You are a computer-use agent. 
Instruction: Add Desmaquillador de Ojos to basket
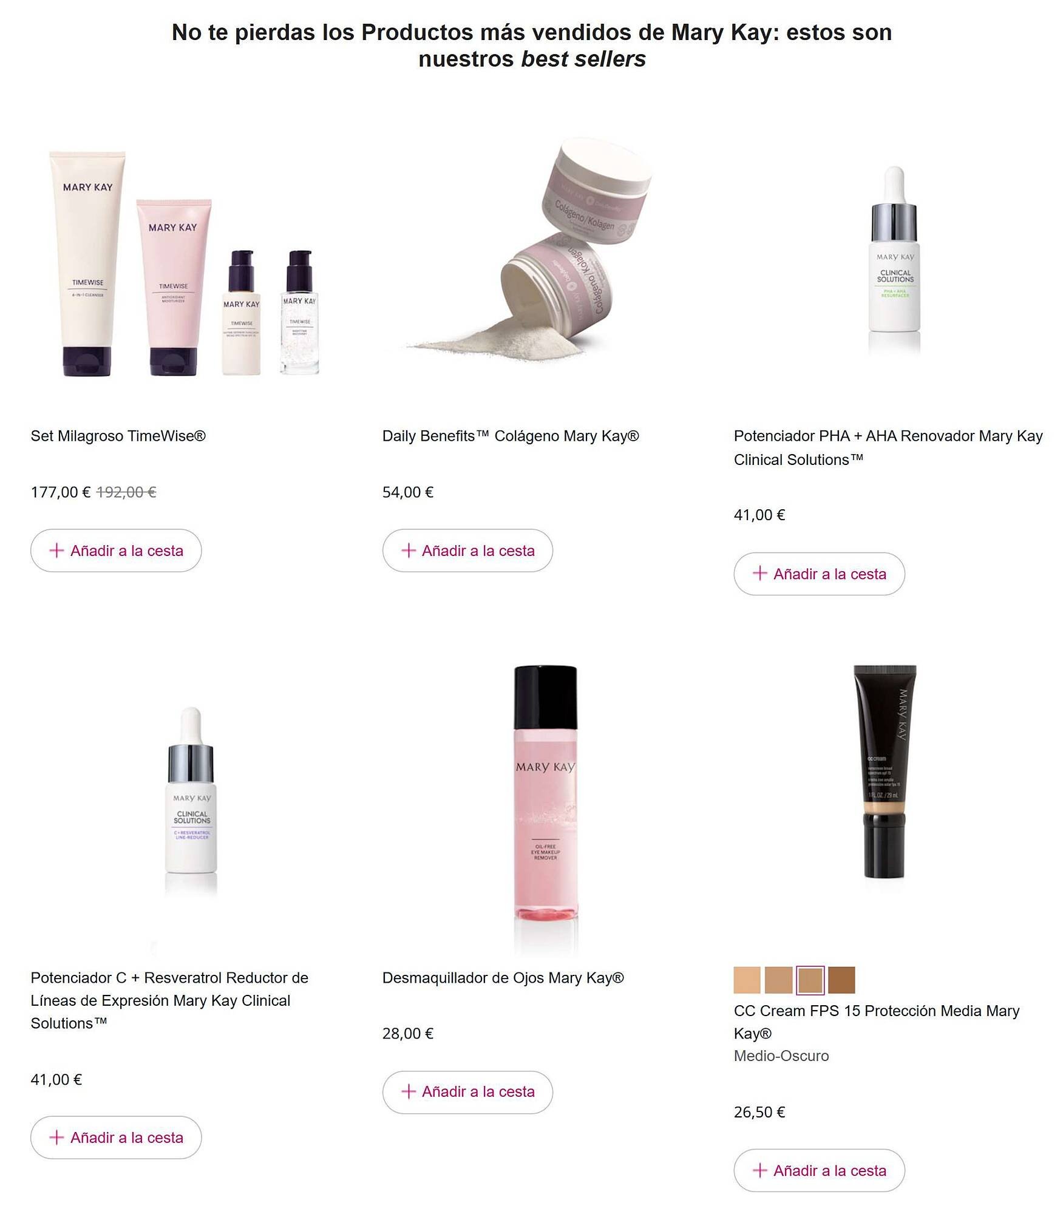click(467, 1092)
